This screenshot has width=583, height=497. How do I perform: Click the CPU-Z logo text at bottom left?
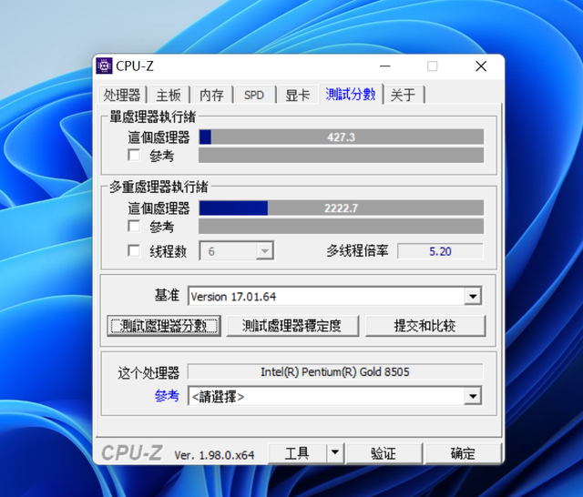coord(132,453)
